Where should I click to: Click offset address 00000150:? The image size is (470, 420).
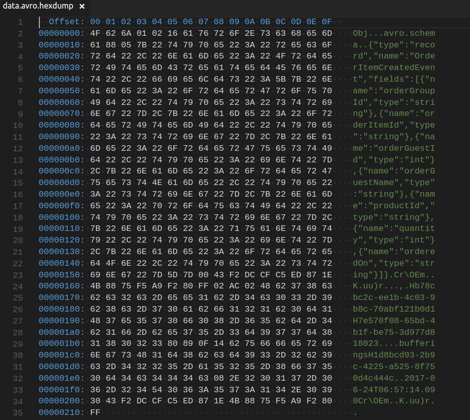tap(62, 275)
